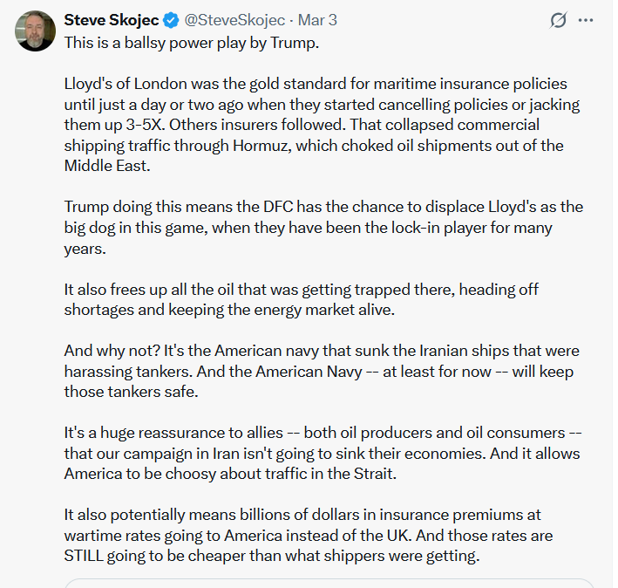
Task: Click the 'shipping traffic through Hormuz' line
Action: tap(314, 145)
